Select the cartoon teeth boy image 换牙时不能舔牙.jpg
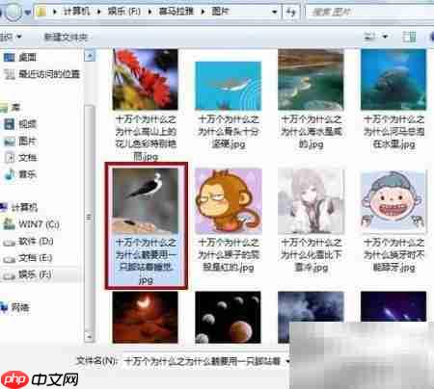 (x=393, y=220)
